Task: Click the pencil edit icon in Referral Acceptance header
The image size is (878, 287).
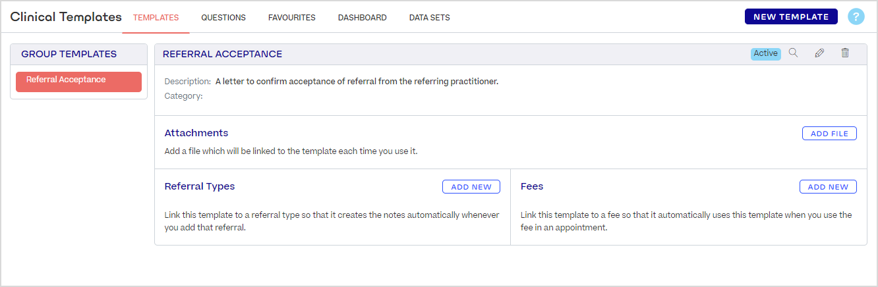Action: [819, 53]
